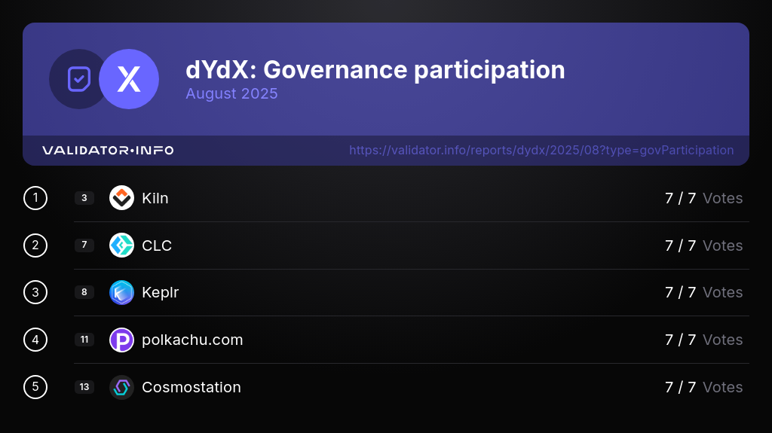This screenshot has height=433, width=772.
Task: Click Cosmostation's rank badge number 13
Action: [x=84, y=387]
